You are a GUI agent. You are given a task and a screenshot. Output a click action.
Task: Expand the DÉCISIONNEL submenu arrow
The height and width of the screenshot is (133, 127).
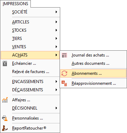pos(56,108)
